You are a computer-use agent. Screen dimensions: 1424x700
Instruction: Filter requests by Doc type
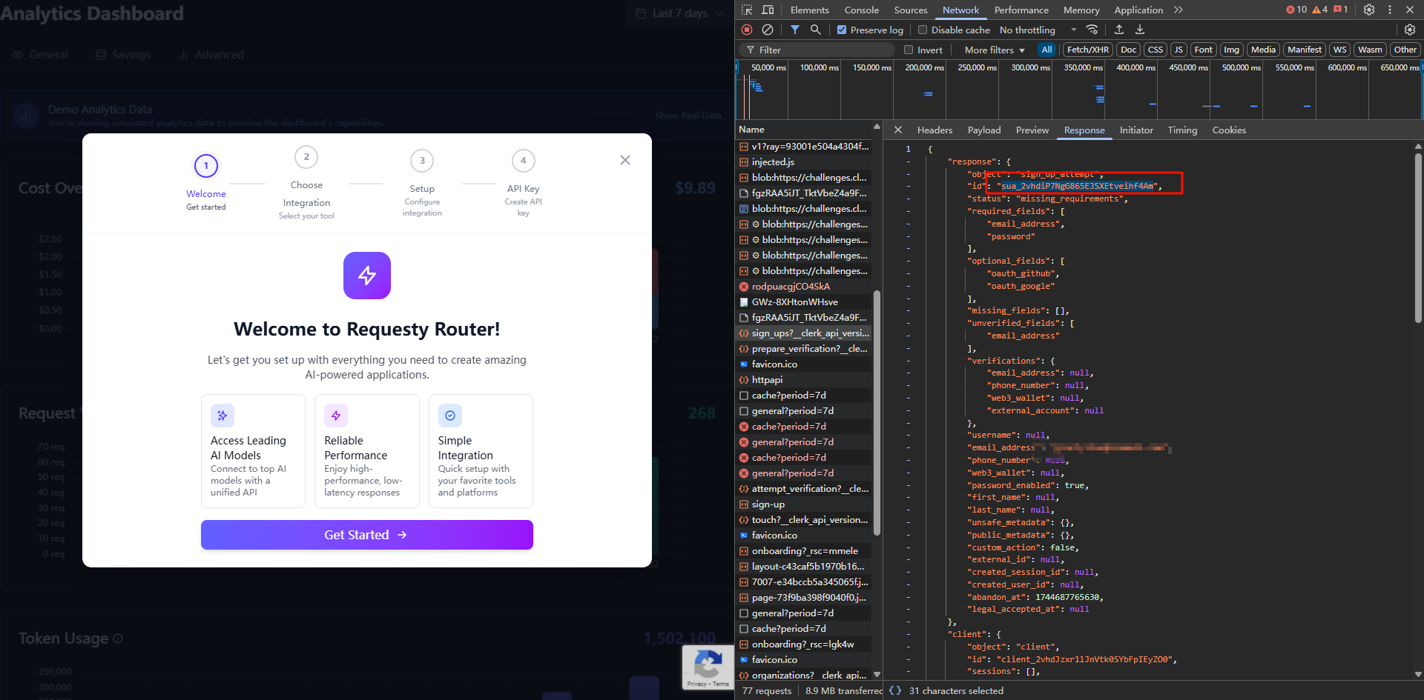pyautogui.click(x=1129, y=50)
